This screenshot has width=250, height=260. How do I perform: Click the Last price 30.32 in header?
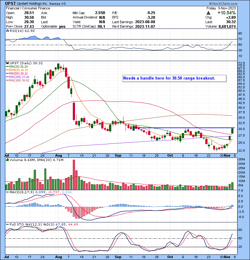[x=231, y=22]
